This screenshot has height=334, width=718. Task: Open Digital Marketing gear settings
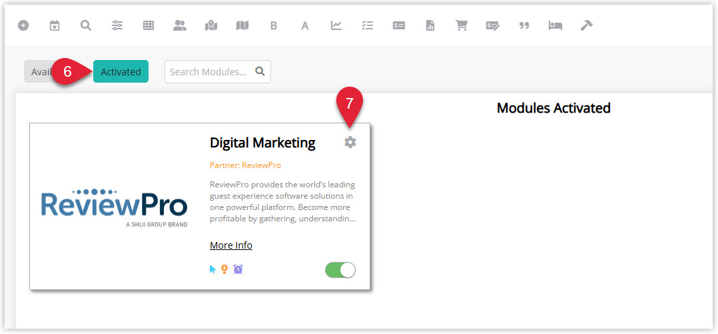(x=350, y=142)
